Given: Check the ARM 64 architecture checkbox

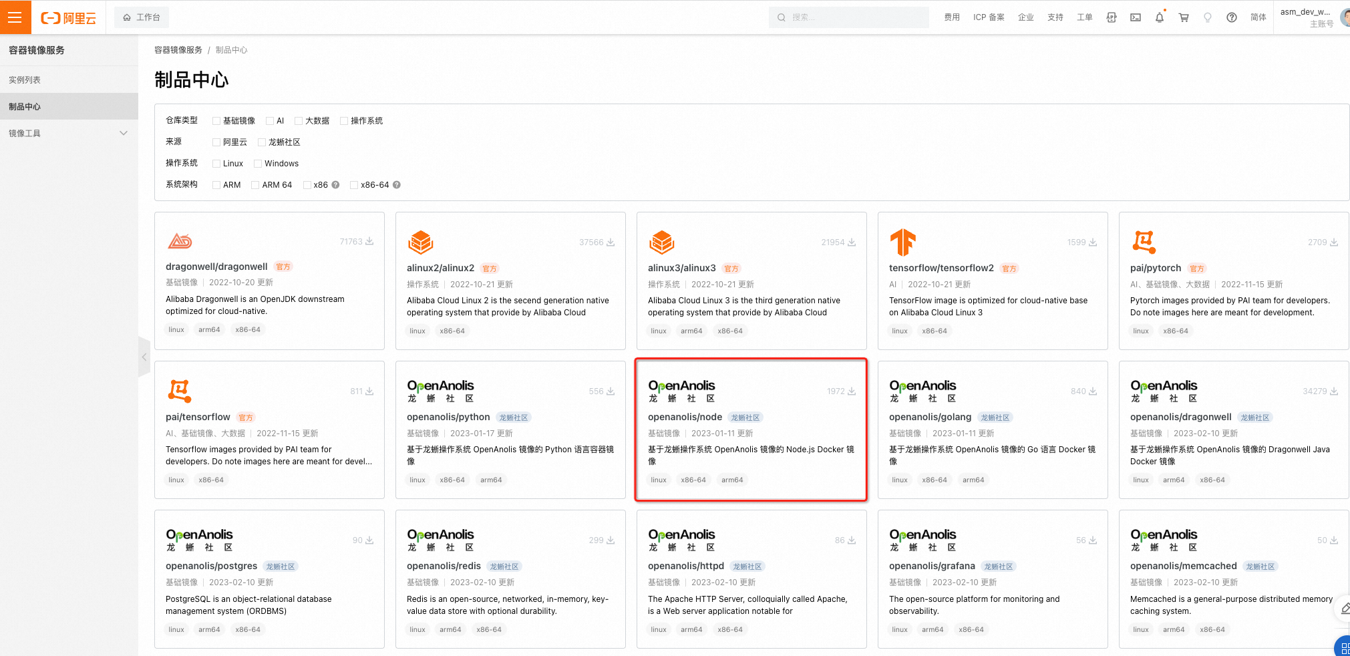Looking at the screenshot, I should [255, 185].
